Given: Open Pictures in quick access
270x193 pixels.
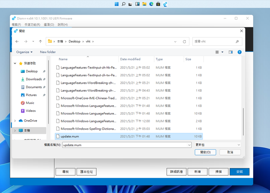Looking at the screenshot, I should click(31, 95).
